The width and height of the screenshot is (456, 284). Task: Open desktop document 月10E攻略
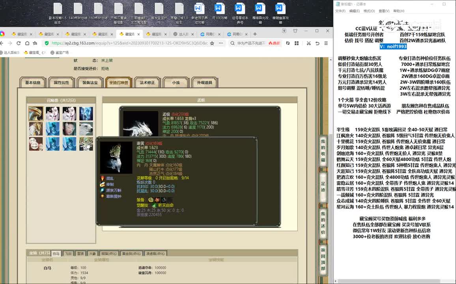220,11
